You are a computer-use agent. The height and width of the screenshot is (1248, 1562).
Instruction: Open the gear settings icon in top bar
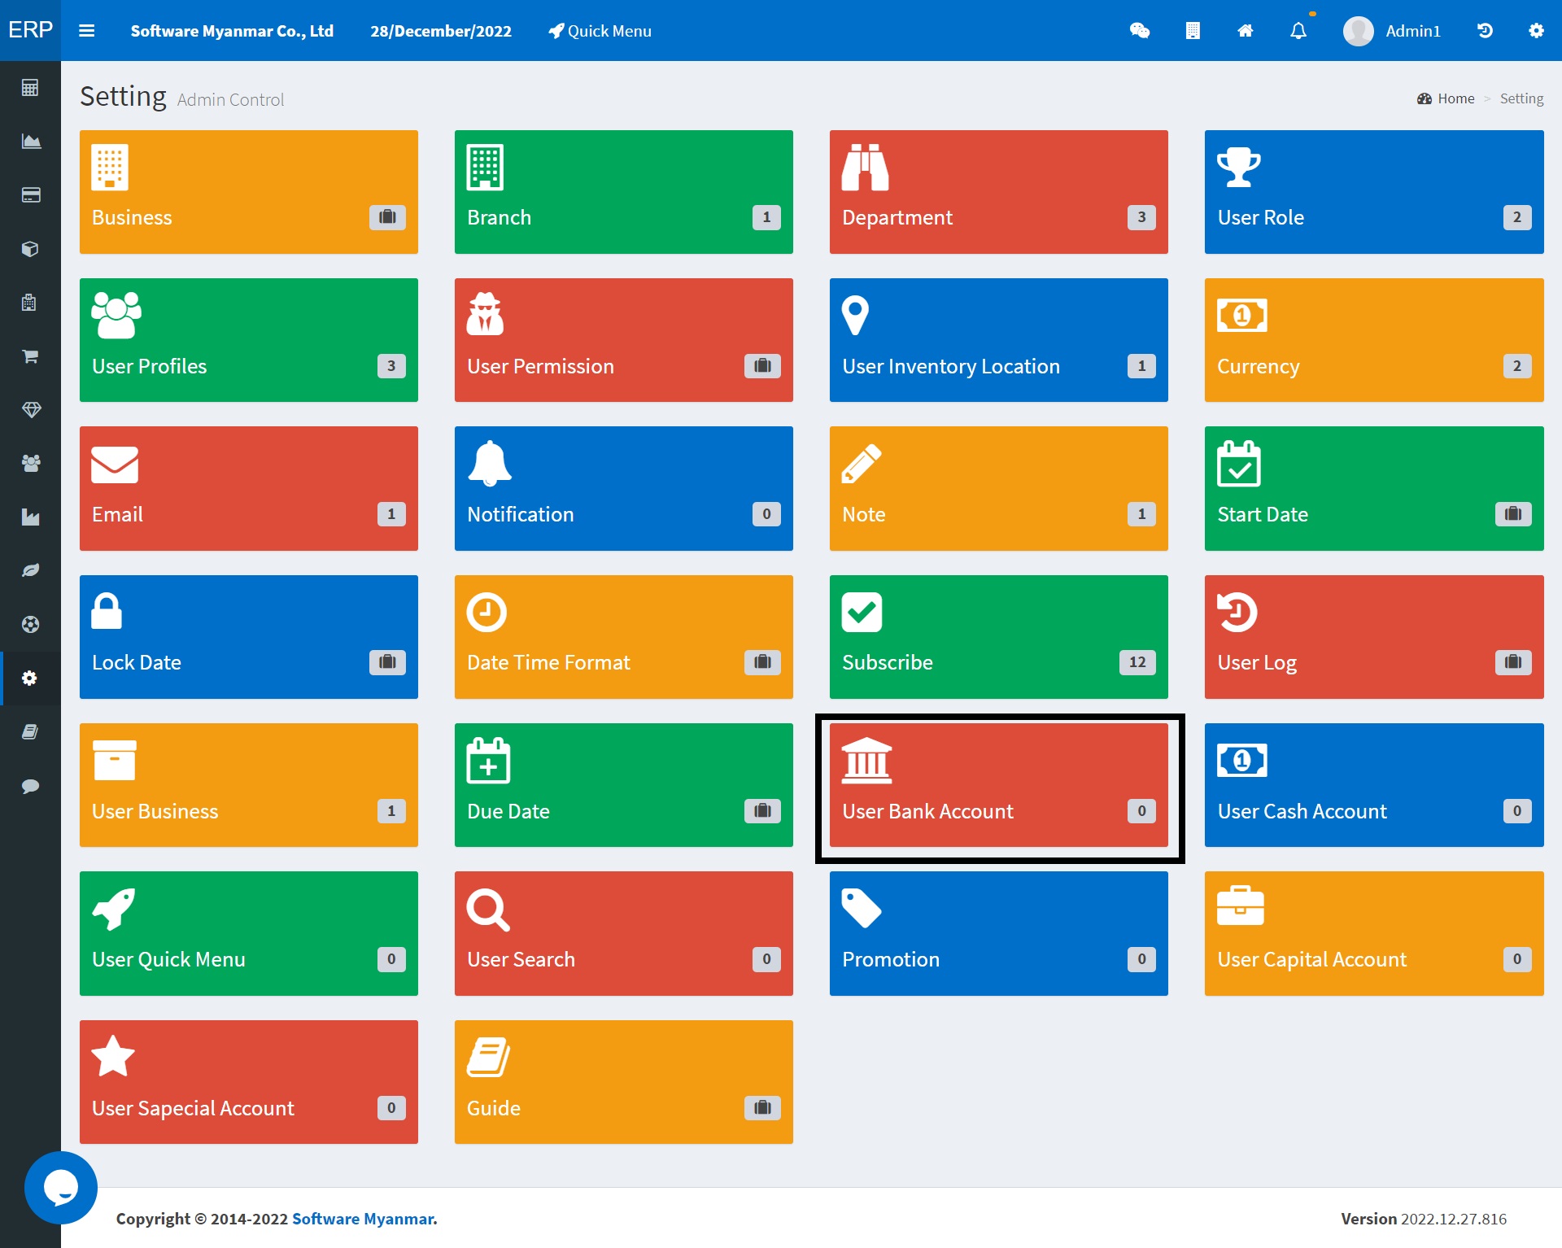click(x=1536, y=31)
